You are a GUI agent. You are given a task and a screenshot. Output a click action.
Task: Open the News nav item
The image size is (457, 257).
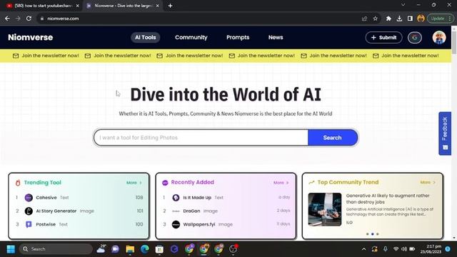coord(276,37)
